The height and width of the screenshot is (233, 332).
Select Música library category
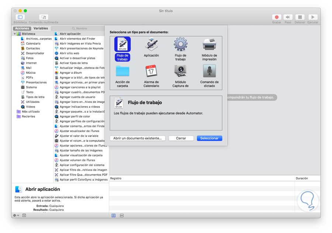28,73
